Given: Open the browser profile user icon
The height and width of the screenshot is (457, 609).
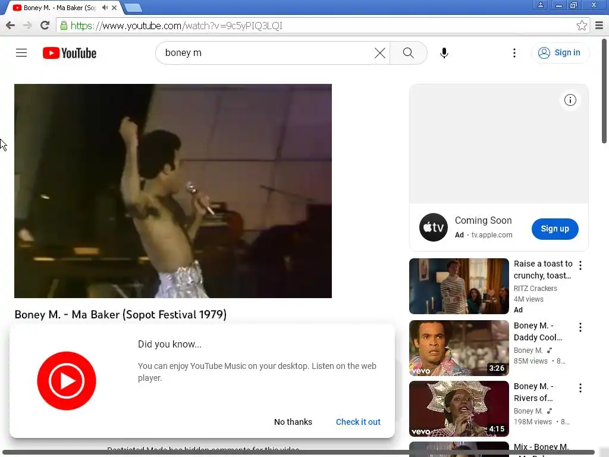Looking at the screenshot, I should point(540,5).
